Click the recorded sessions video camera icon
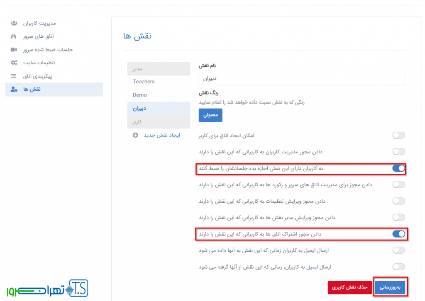This screenshot has width=425, height=301. click(14, 49)
